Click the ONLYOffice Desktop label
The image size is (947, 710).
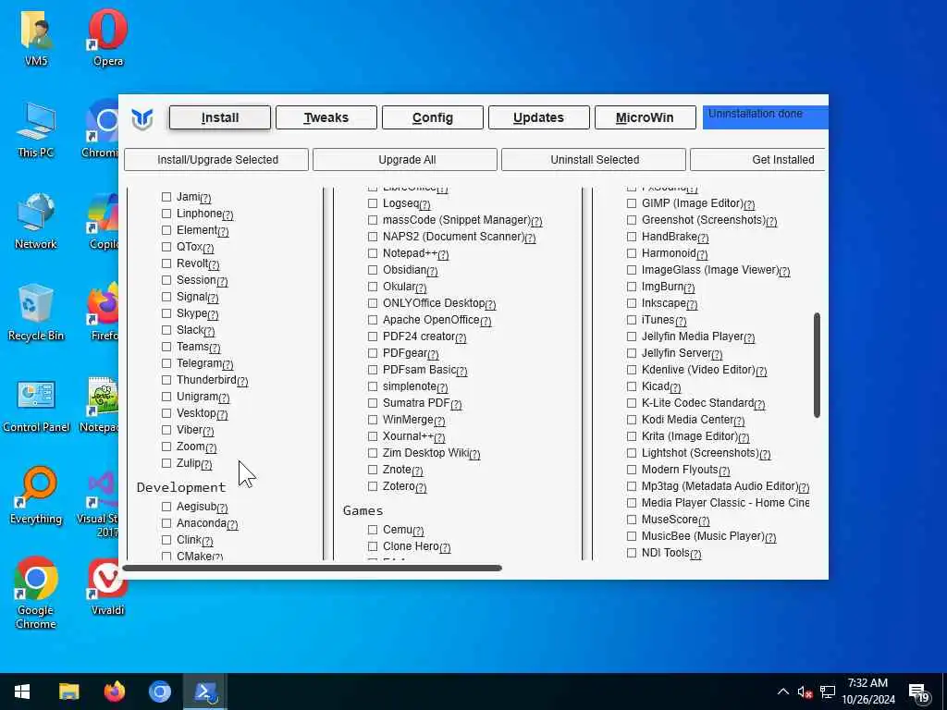(434, 303)
